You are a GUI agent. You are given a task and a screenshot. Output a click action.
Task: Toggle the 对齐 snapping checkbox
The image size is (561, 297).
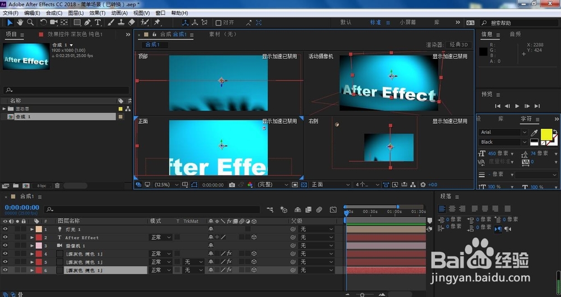click(218, 23)
